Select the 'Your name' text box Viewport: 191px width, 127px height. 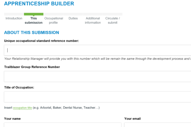[63, 125]
